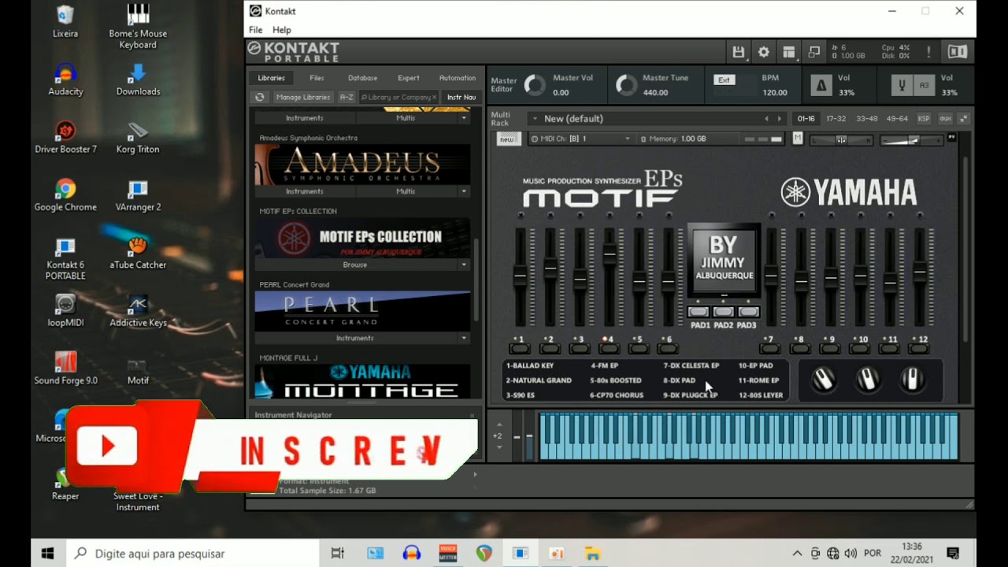Open Windows Start menu
Screen dimensions: 1008x567
[47, 554]
